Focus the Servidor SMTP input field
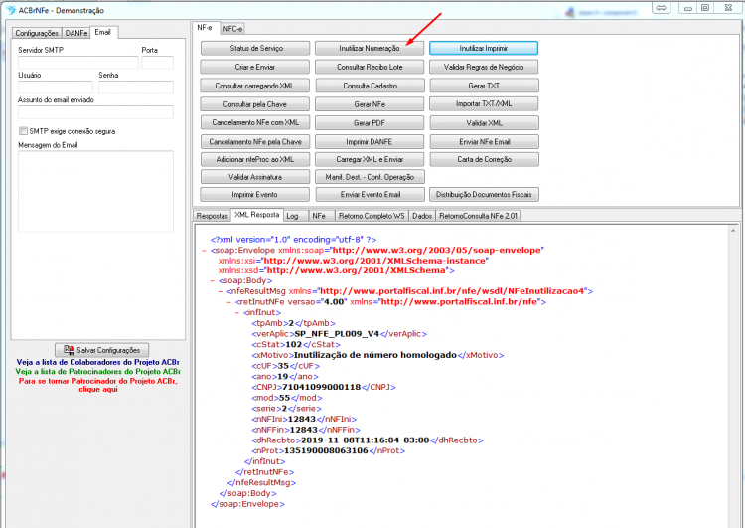Screen dimensions: 745x528 (x=78, y=63)
